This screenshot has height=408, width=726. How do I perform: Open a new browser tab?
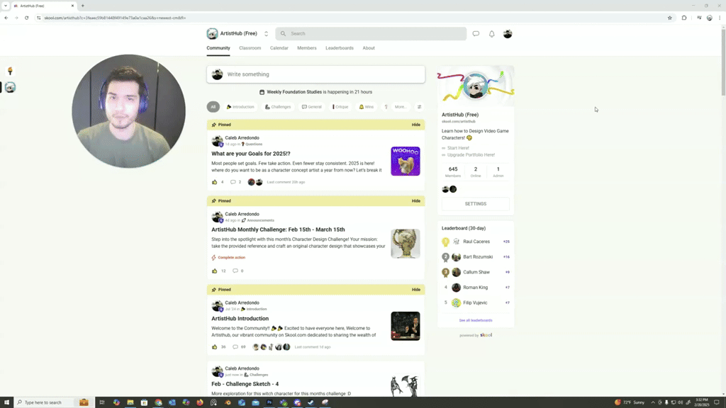pos(83,6)
